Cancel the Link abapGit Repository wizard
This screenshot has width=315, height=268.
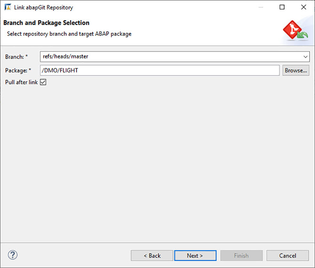pyautogui.click(x=288, y=255)
